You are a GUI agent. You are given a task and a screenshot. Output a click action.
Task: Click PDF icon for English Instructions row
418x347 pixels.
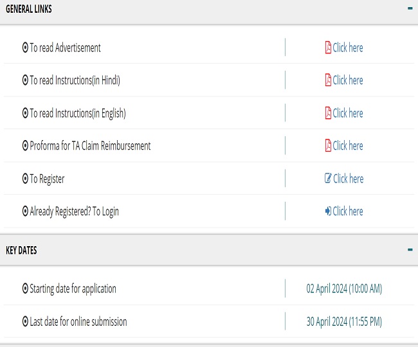(x=328, y=113)
